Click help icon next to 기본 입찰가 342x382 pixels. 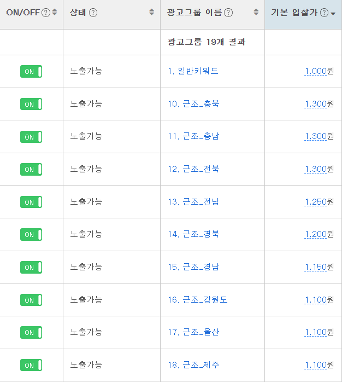click(324, 13)
